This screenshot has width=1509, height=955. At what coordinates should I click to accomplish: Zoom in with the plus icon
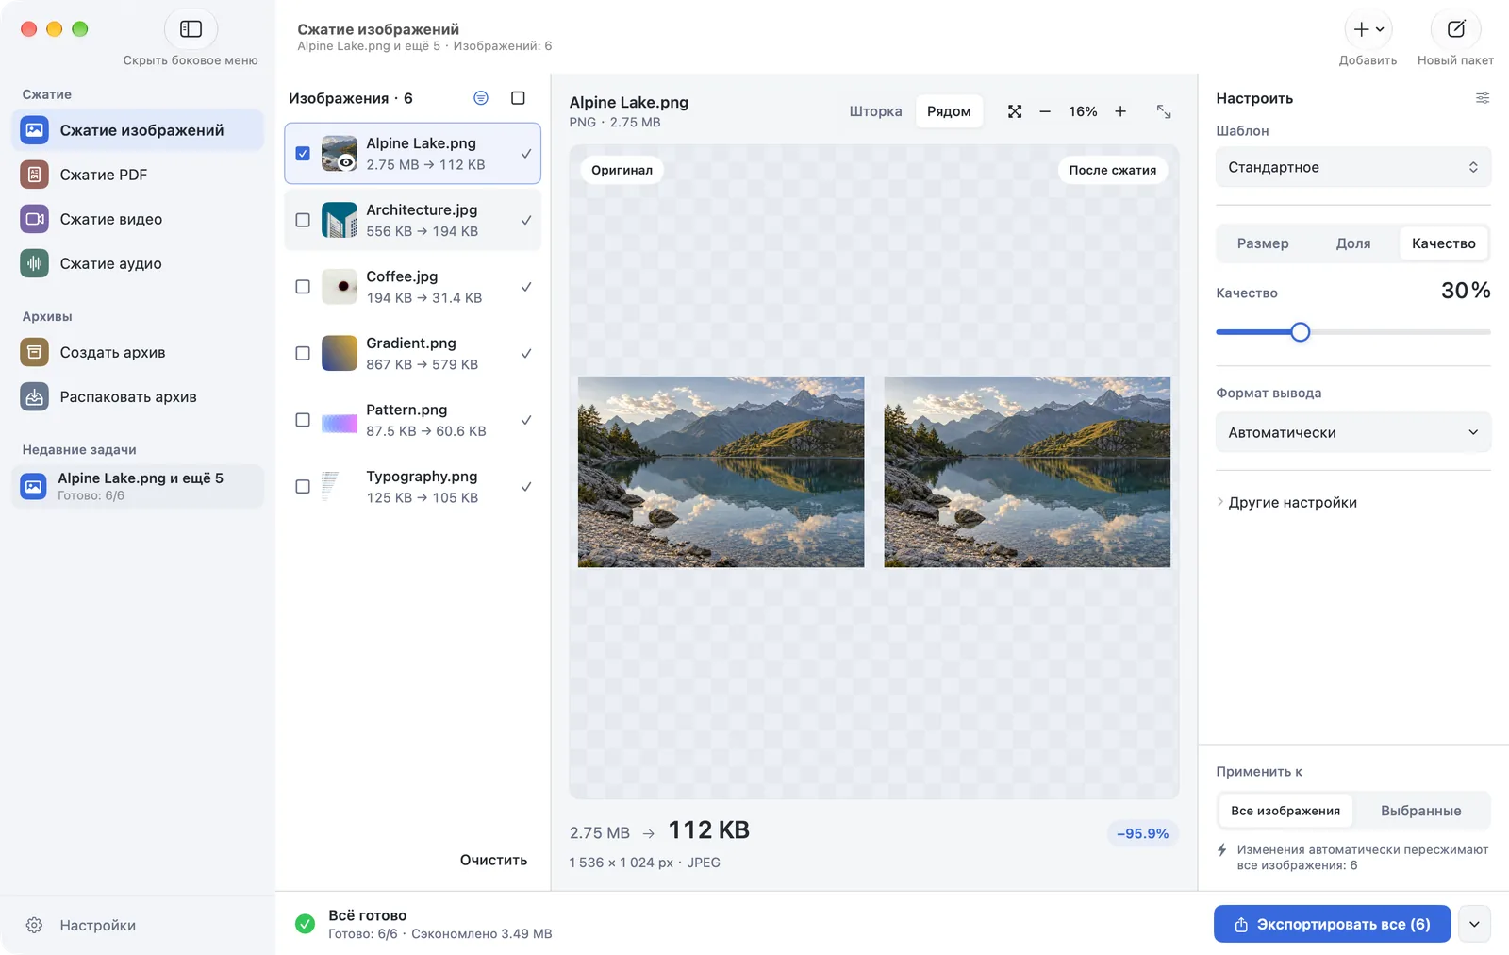1120,111
